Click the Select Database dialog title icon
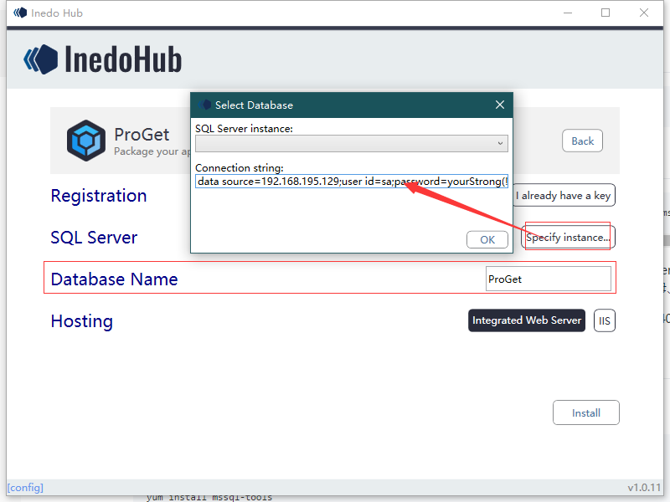This screenshot has height=502, width=670. 204,105
